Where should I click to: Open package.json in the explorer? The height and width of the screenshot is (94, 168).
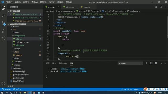tap(19, 78)
